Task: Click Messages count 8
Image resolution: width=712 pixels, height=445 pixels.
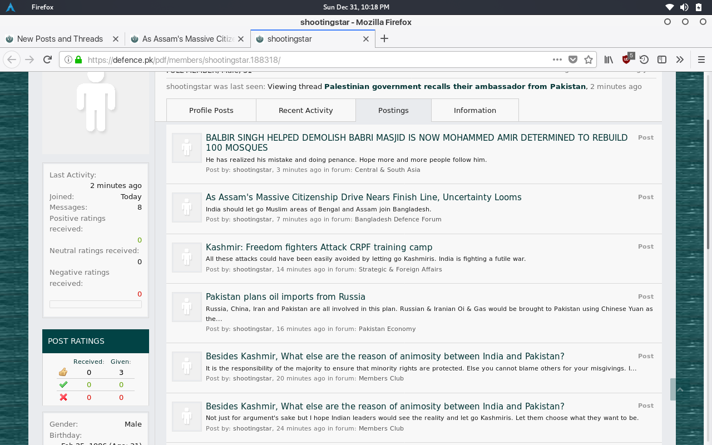Action: pyautogui.click(x=140, y=207)
